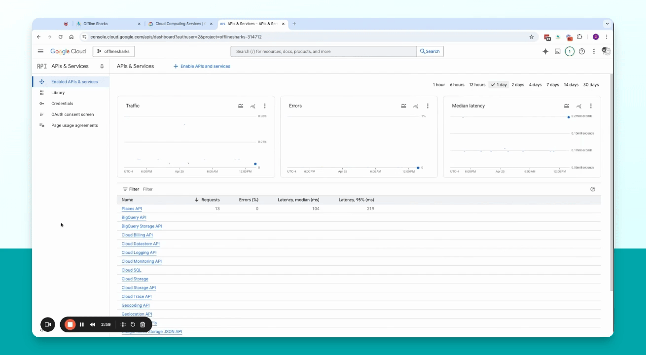This screenshot has height=355, width=646.
Task: Explore Traffic chart in Metrics Explorer icon
Action: [252, 106]
